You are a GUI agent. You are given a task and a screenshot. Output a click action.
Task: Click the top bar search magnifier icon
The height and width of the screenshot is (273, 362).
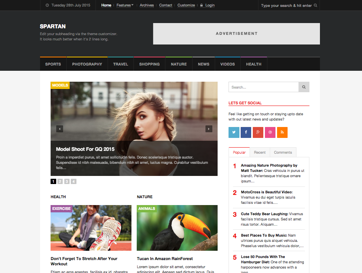[x=315, y=5]
